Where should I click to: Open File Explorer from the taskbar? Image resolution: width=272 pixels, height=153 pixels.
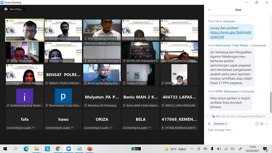[x=37, y=149]
